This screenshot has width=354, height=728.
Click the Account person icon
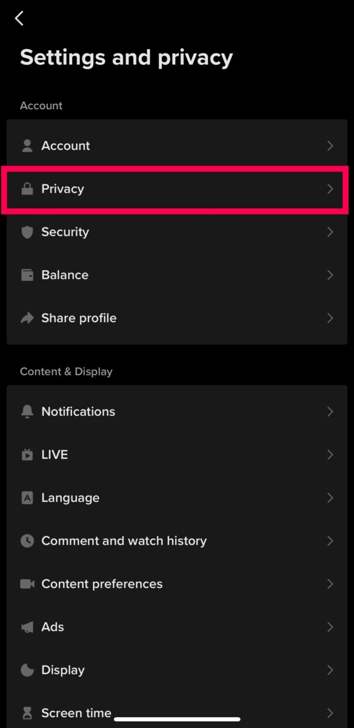click(x=27, y=146)
